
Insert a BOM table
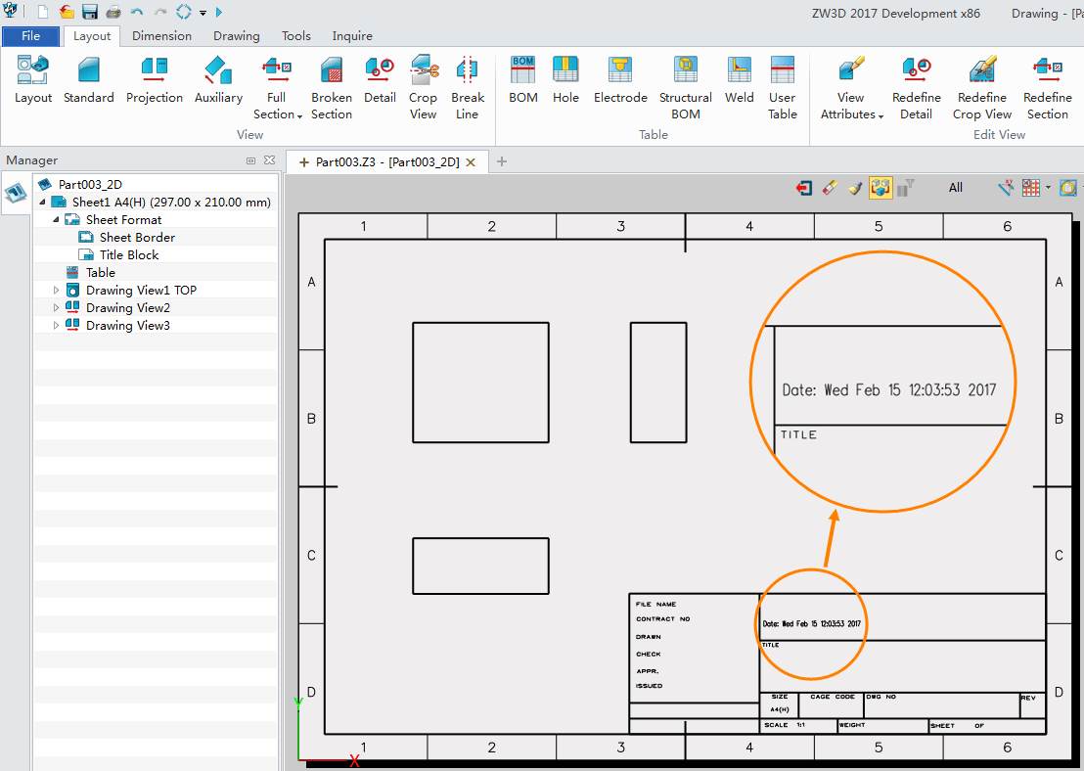click(x=523, y=70)
